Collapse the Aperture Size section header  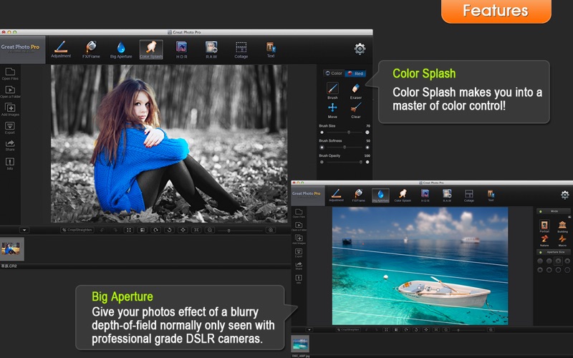[554, 252]
